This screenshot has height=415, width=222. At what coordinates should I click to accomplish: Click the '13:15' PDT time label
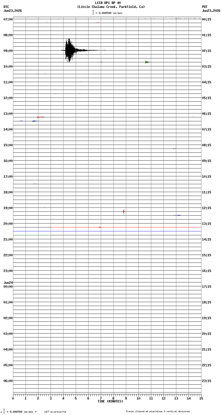(x=207, y=224)
